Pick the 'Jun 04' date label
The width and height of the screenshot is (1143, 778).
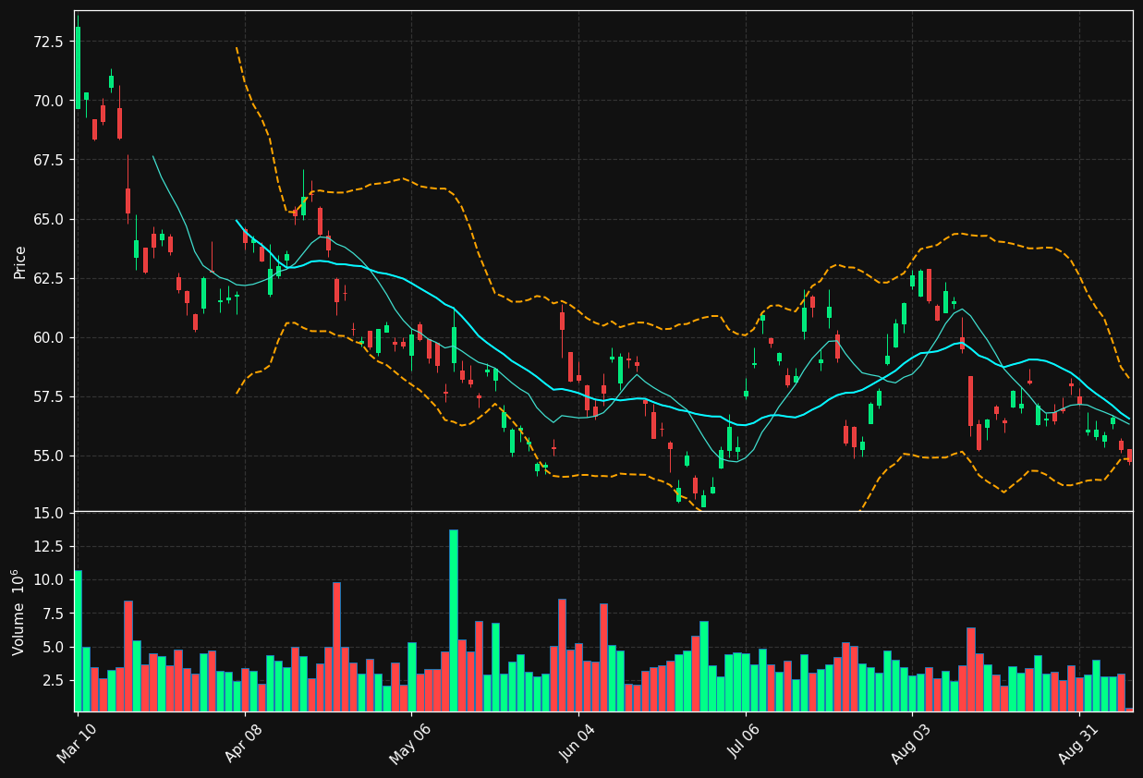coord(579,745)
